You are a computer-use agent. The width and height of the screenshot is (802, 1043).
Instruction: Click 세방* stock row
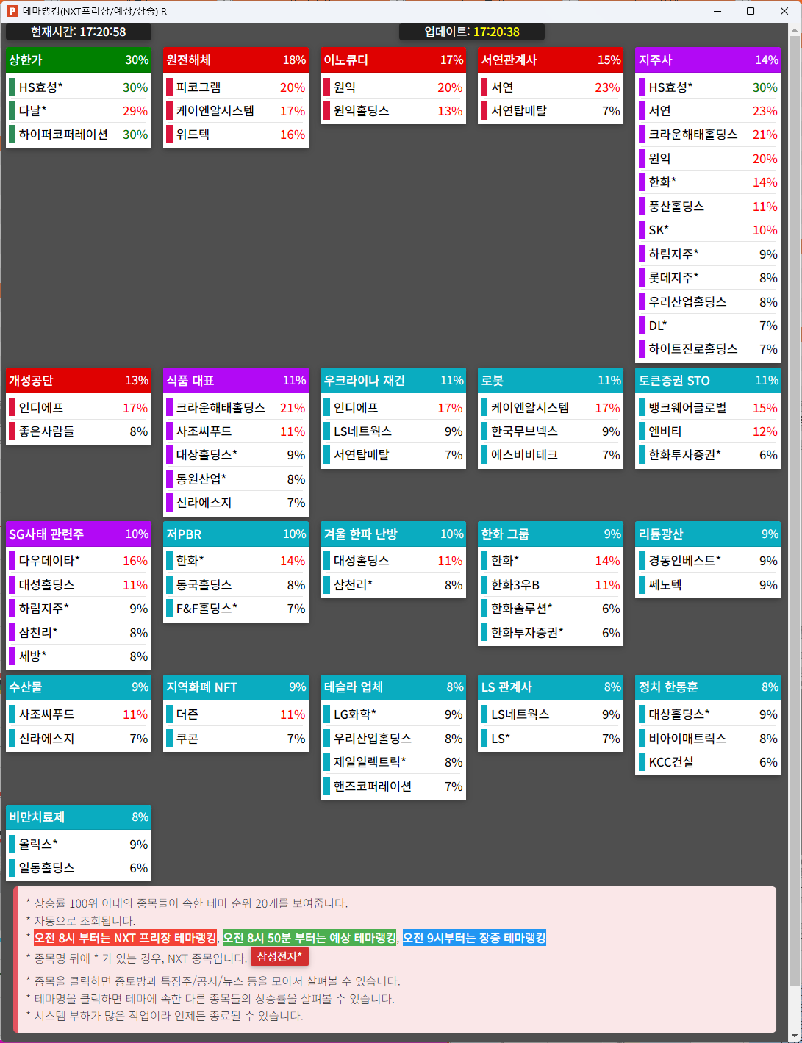[x=79, y=656]
